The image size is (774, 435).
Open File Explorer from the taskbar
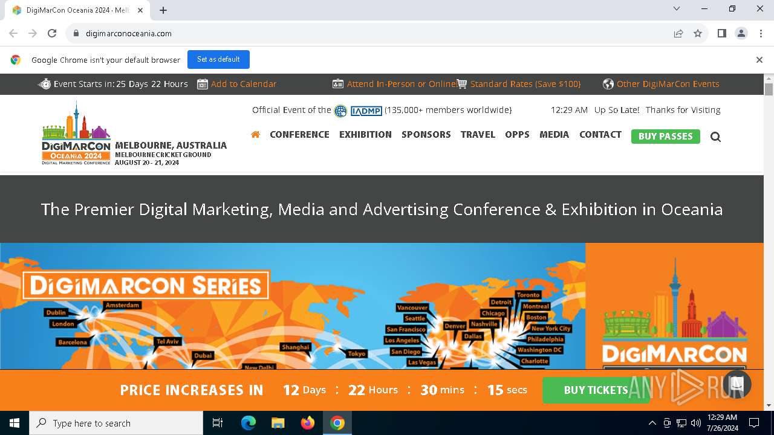click(x=278, y=423)
